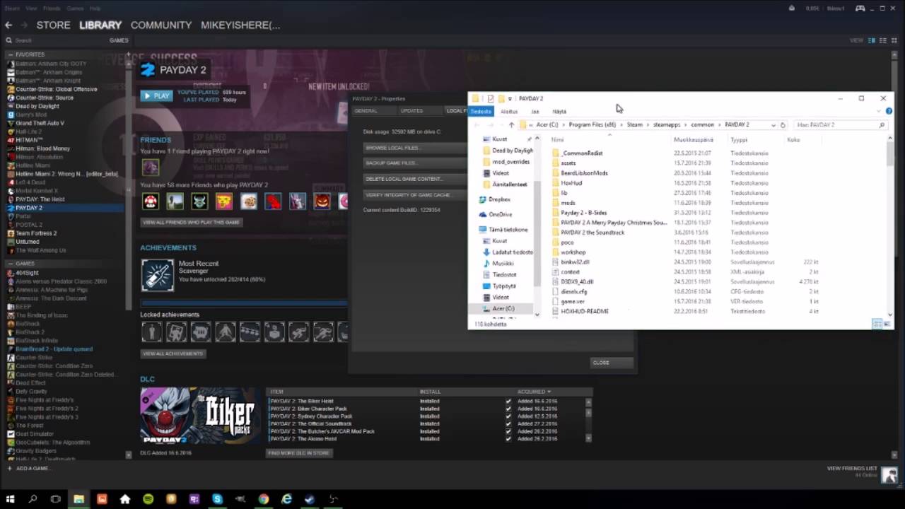
Task: Open the Steam 'View' menu
Action: (31, 8)
